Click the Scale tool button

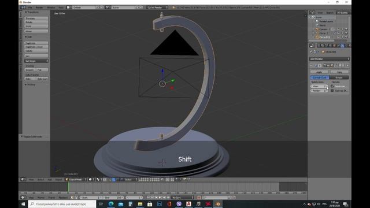click(36, 26)
